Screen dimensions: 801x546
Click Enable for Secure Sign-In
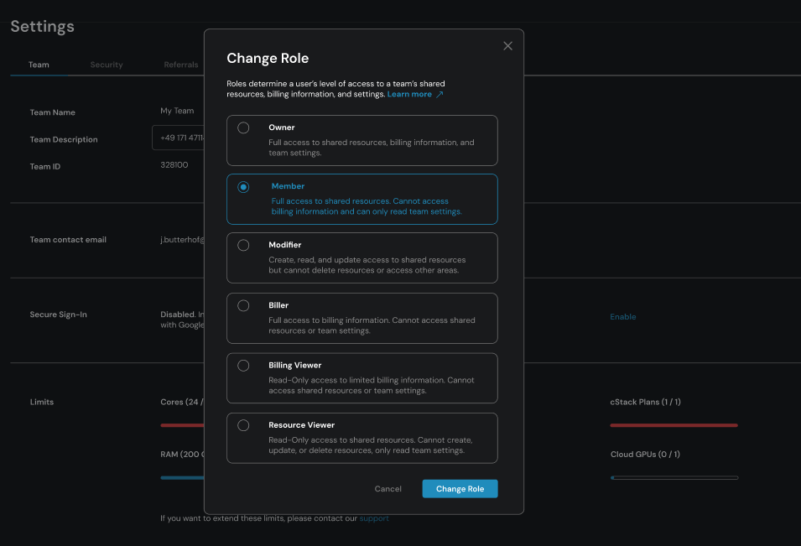tap(622, 317)
